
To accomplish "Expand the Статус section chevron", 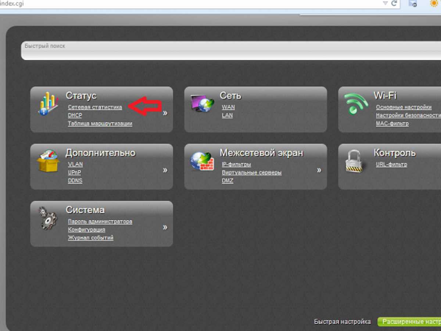I will tap(165, 113).
